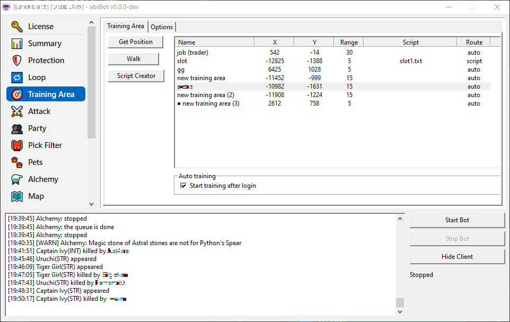Click log panel scroll down arrow
The image size is (510, 322).
pos(400,311)
